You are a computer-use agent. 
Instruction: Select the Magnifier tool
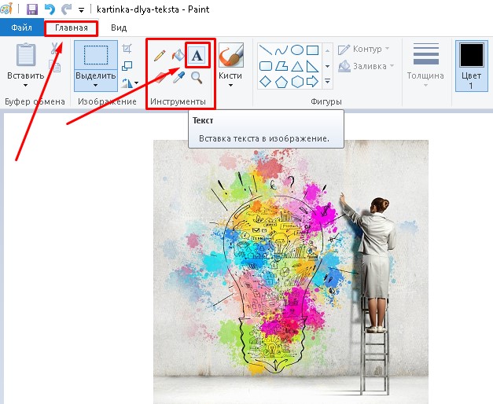(x=197, y=77)
